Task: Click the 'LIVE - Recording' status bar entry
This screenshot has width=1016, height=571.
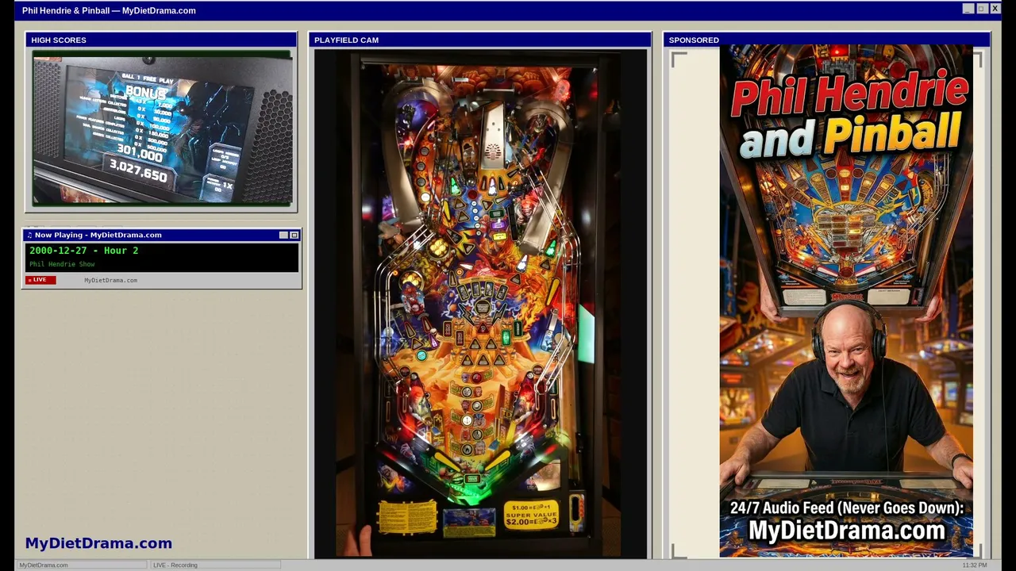Action: click(x=175, y=565)
